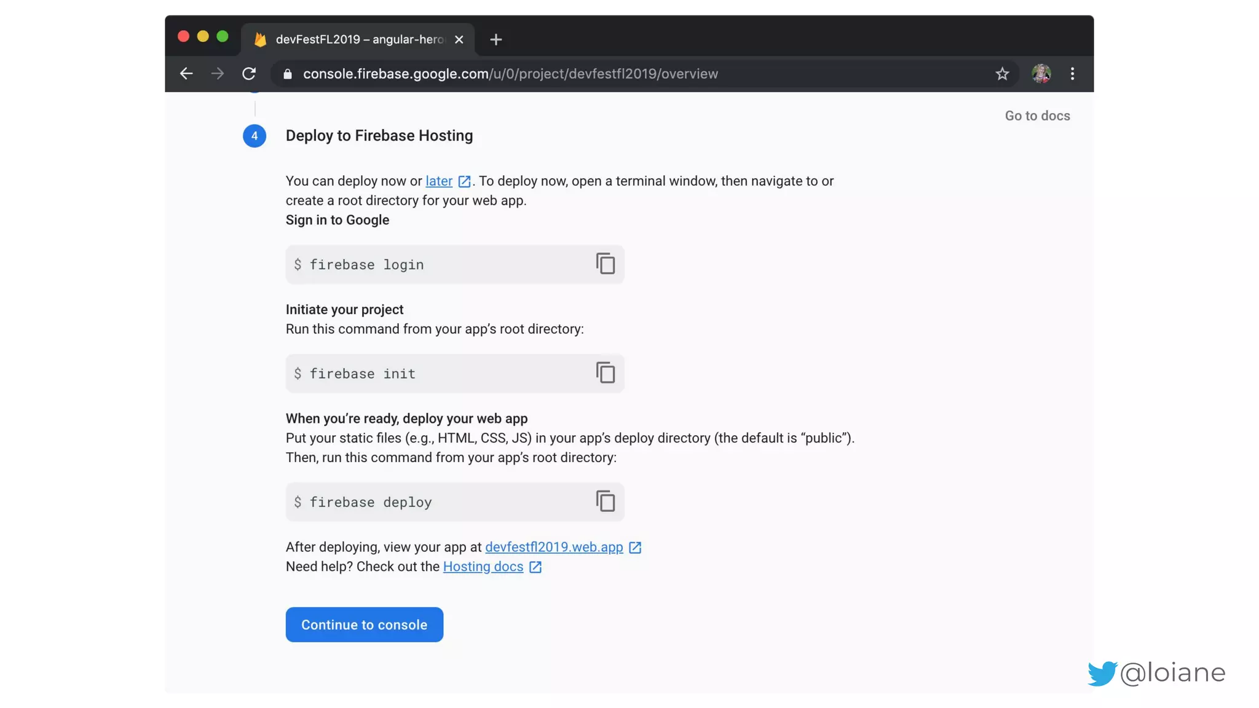This screenshot has height=708, width=1259.
Task: Reload the Firebase console page
Action: pos(248,74)
